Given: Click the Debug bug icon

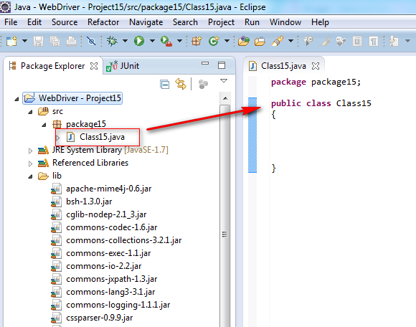Looking at the screenshot, I should click(x=112, y=41).
